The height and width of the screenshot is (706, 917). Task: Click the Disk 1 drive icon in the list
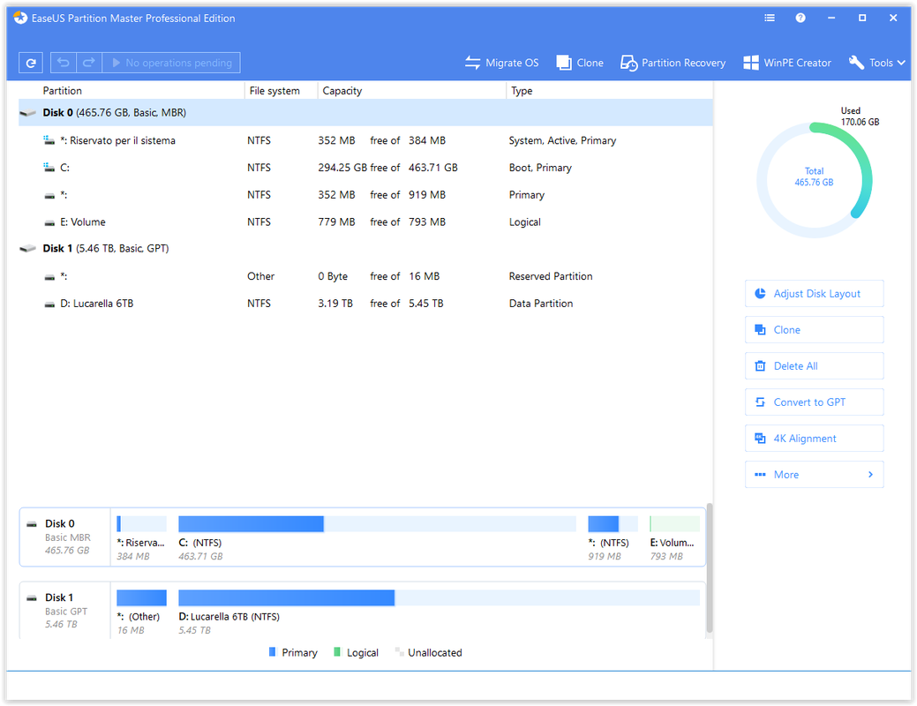(x=27, y=249)
